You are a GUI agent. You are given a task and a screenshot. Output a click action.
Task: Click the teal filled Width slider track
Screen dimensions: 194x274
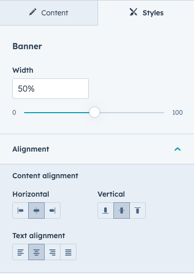pyautogui.click(x=56, y=113)
